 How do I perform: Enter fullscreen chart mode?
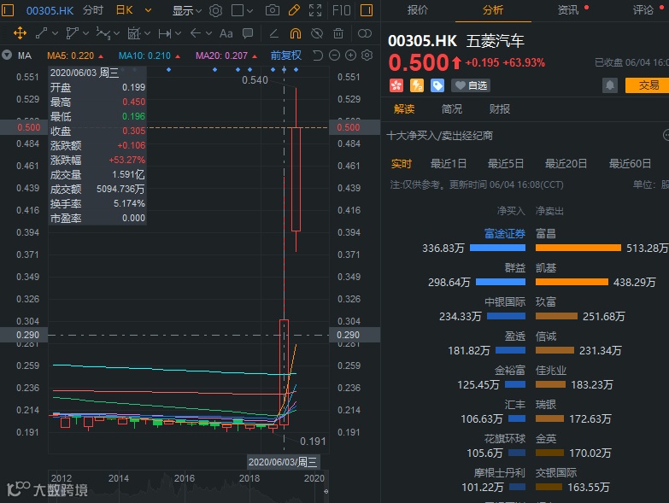pos(315,10)
